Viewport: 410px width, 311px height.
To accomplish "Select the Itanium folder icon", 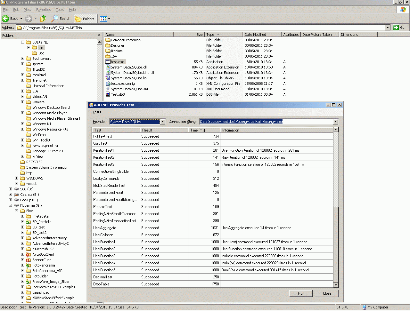I will [108, 51].
